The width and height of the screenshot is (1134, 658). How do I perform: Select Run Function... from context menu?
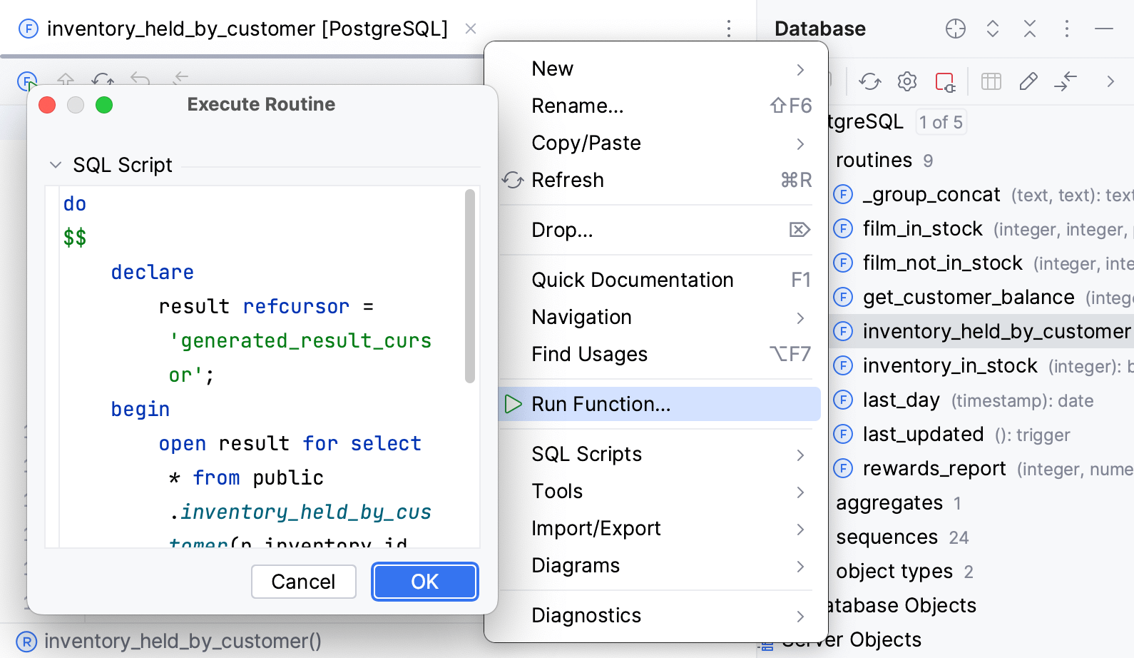tap(601, 404)
